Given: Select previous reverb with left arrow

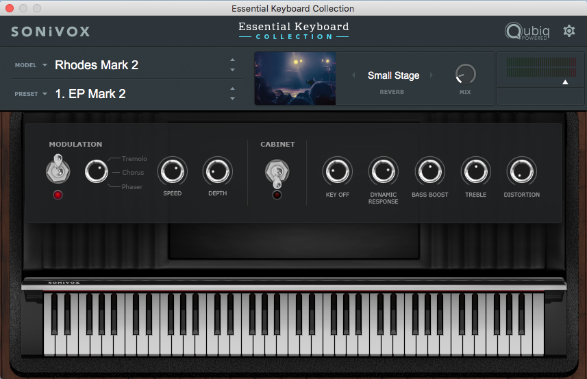Looking at the screenshot, I should click(x=353, y=75).
